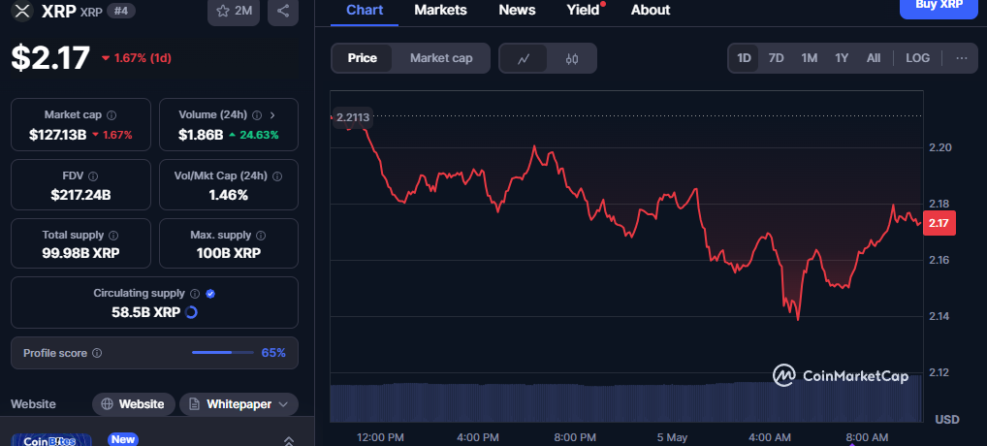Viewport: 987px width, 446px height.
Task: Click the New badge
Action: pyautogui.click(x=123, y=439)
